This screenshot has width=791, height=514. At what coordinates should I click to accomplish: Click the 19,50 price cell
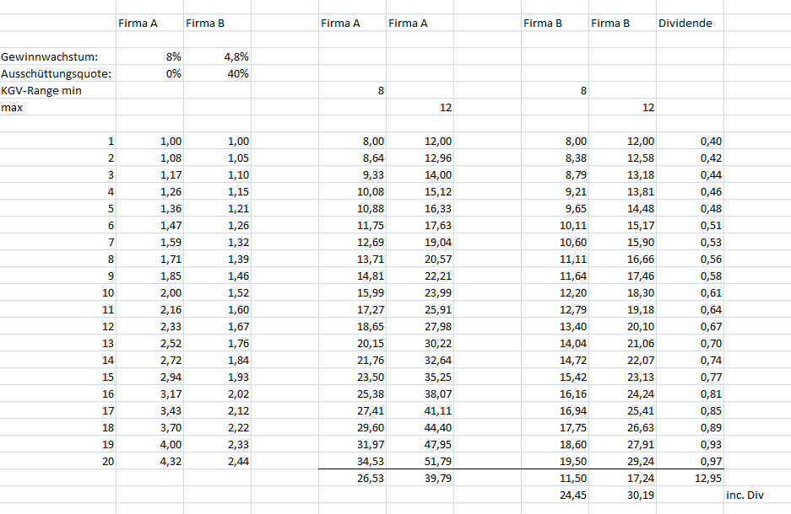[555, 461]
